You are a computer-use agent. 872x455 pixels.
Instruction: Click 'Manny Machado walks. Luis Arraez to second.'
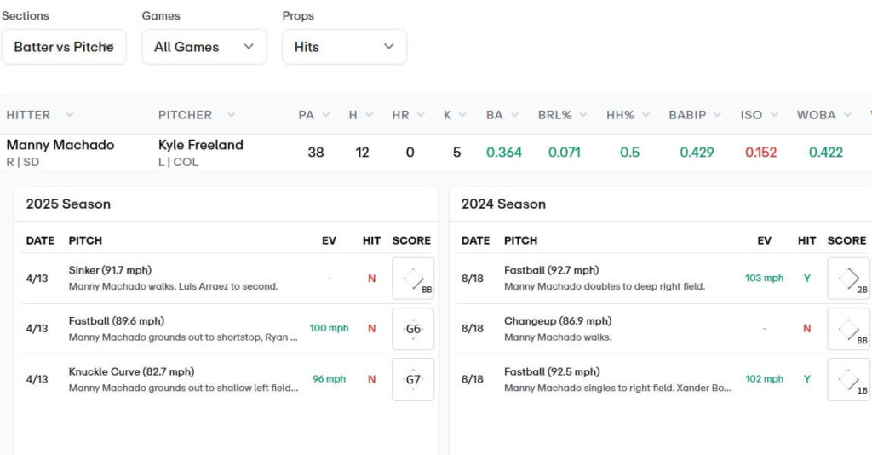(x=173, y=286)
